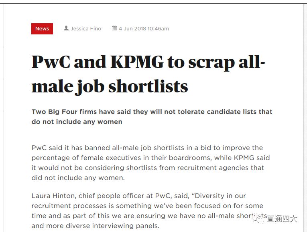This screenshot has height=232, width=307.
Task: Click the line 'time and as part of this'
Action: tap(149, 216)
